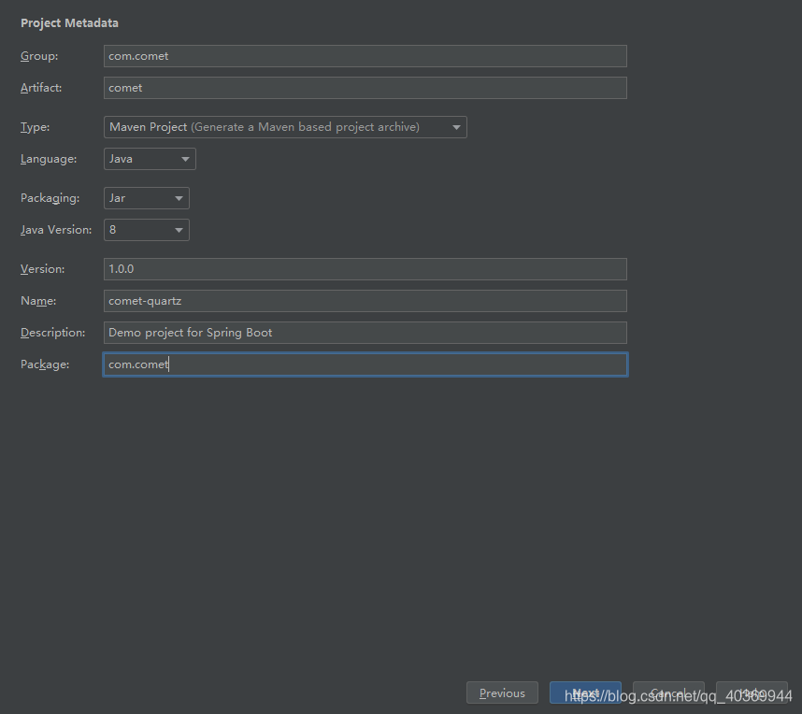Click the "Description:" label text

click(x=52, y=333)
